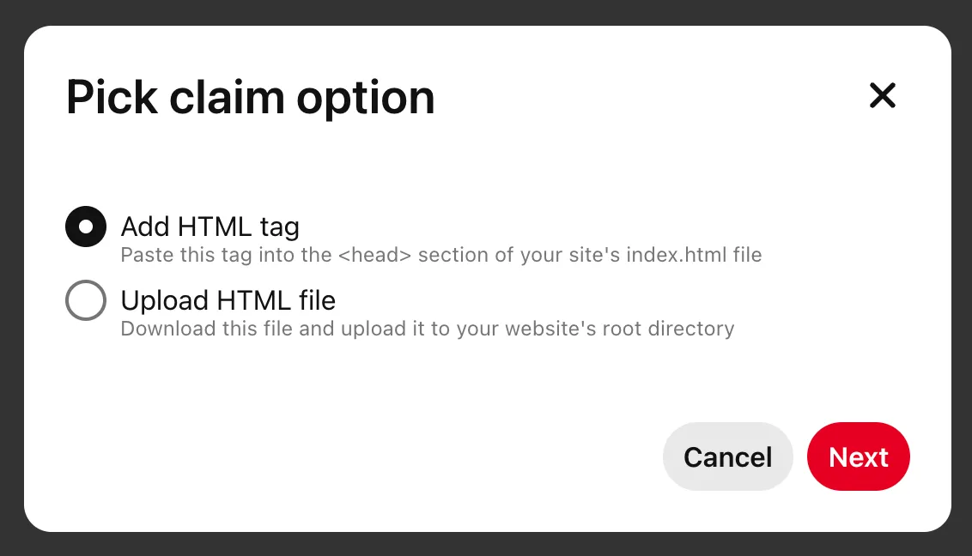The height and width of the screenshot is (556, 972).
Task: Click the empty gray radio circle
Action: (86, 300)
